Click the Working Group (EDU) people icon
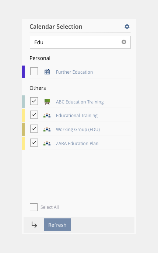Image resolution: width=158 pixels, height=253 pixels. (x=47, y=129)
